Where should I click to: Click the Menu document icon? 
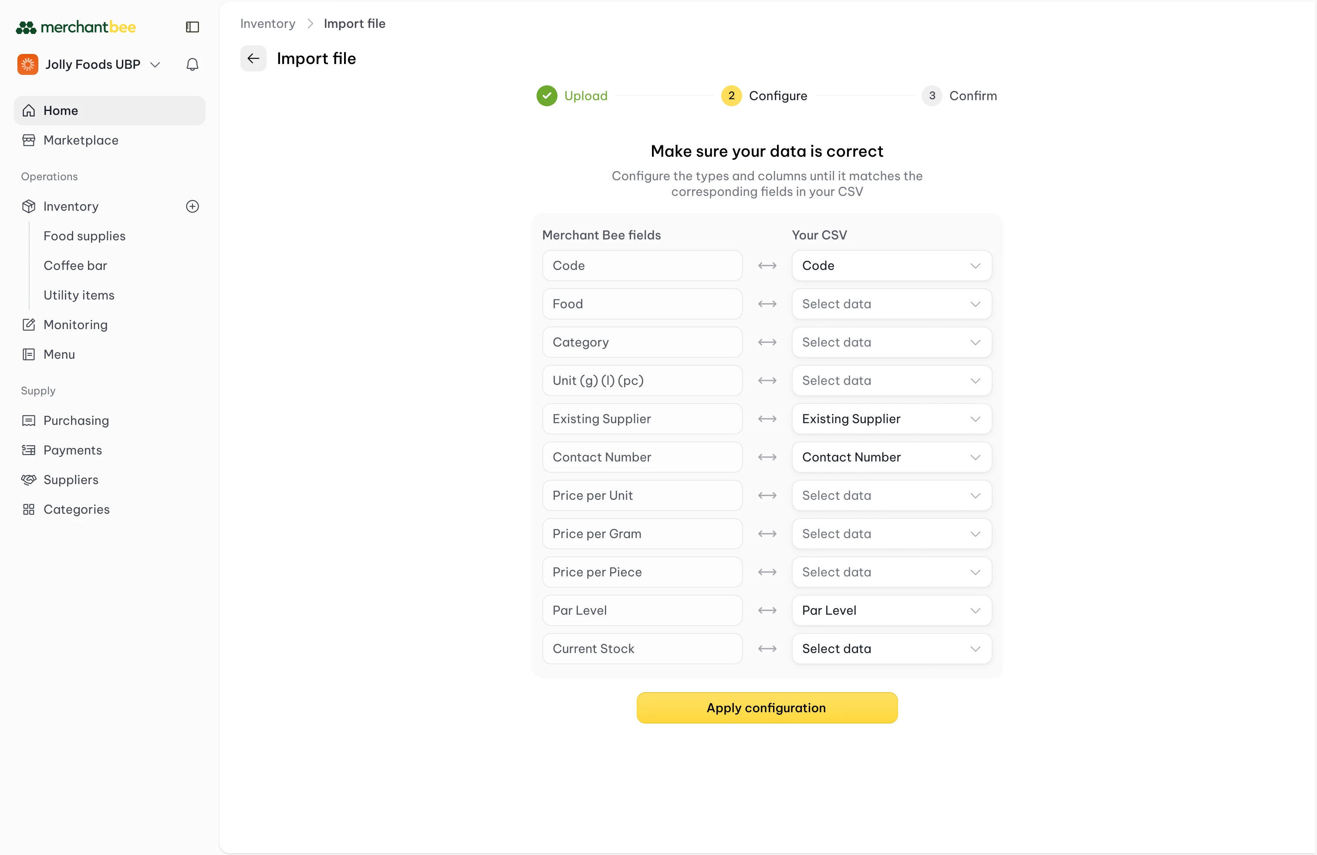(28, 354)
